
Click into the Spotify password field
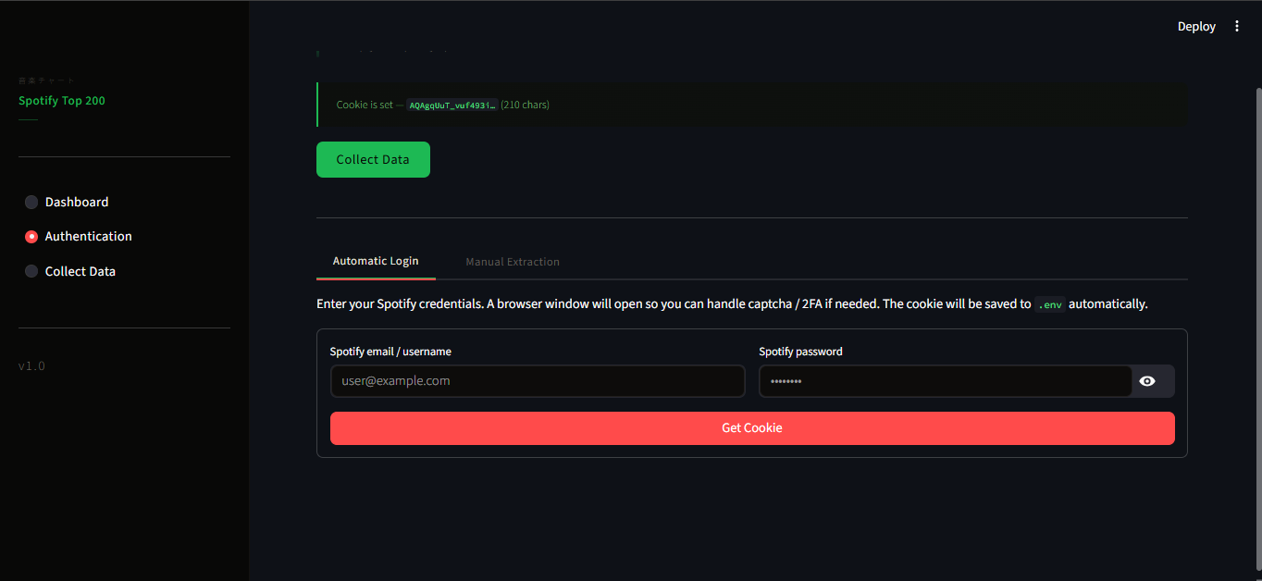[x=944, y=381]
